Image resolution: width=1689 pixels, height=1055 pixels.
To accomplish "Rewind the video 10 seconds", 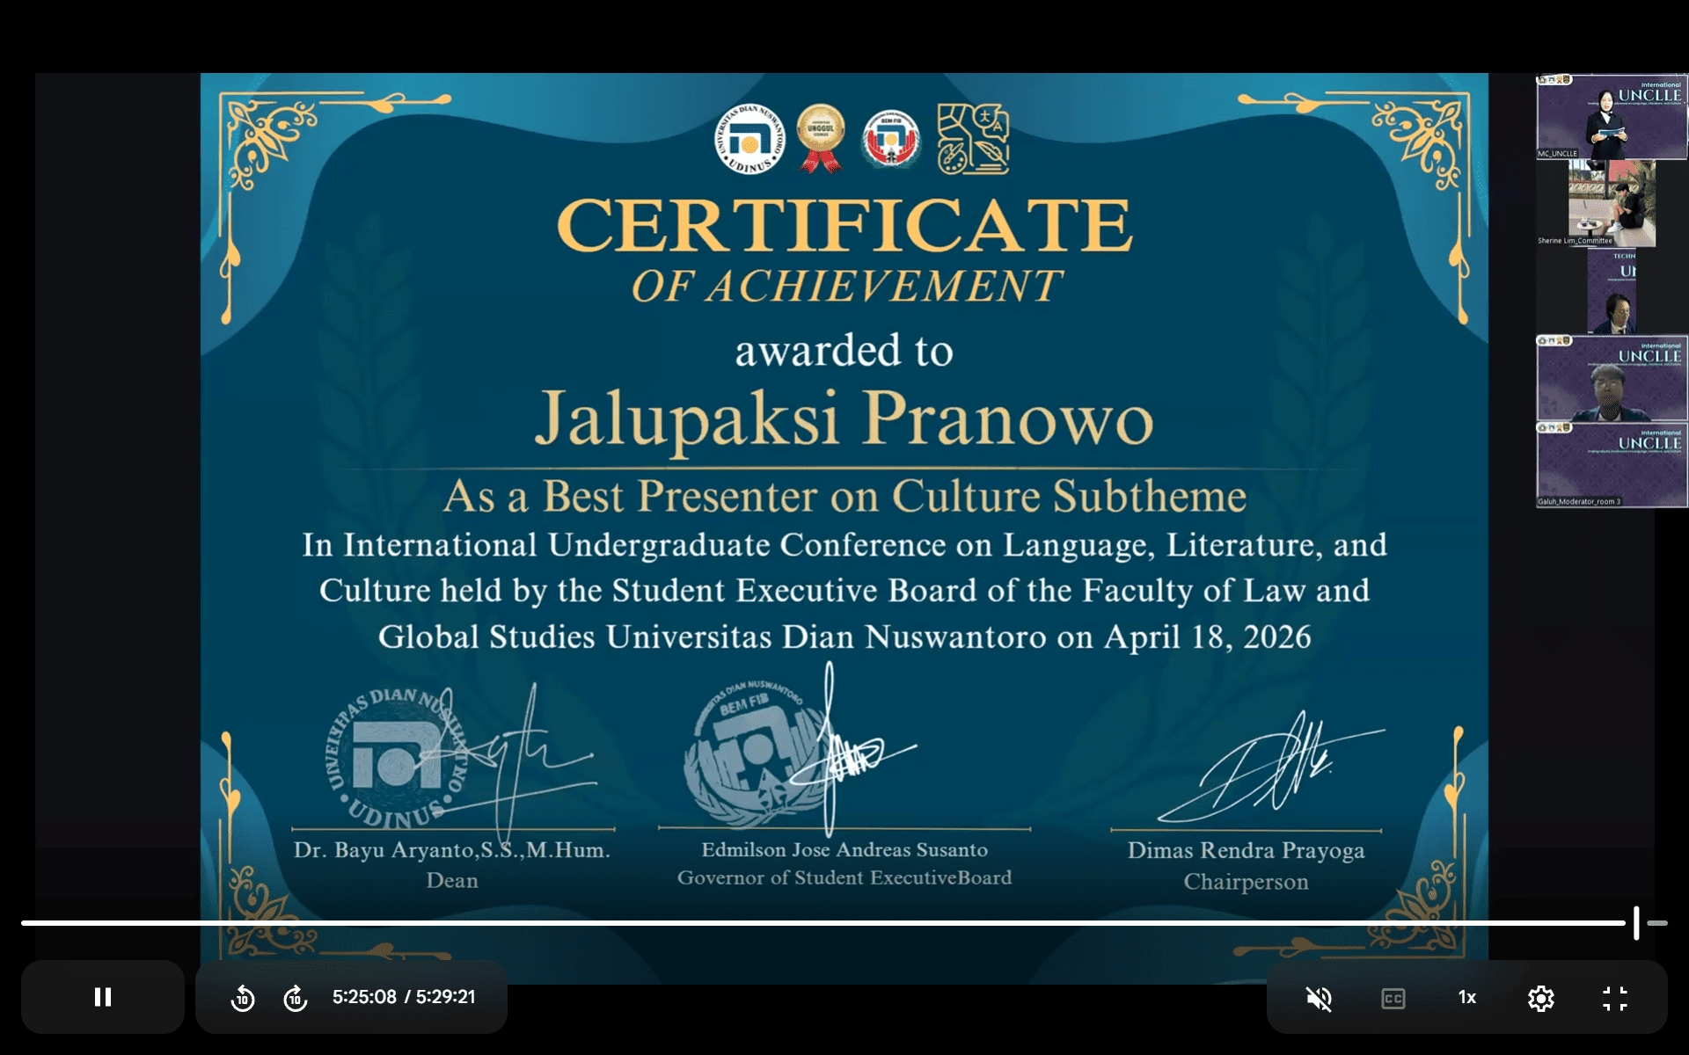I will point(243,998).
